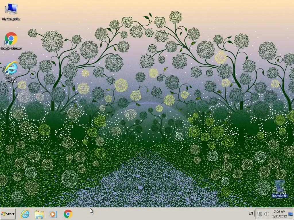294x220 pixels.
Task: Select the Google Chrome desktop shortcut
Action: (x=11, y=41)
